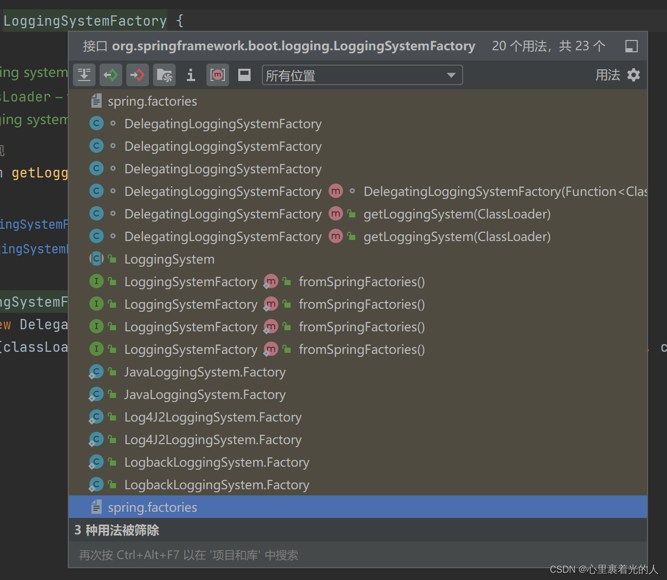Select the LoggingSystem usage row

pyautogui.click(x=358, y=259)
